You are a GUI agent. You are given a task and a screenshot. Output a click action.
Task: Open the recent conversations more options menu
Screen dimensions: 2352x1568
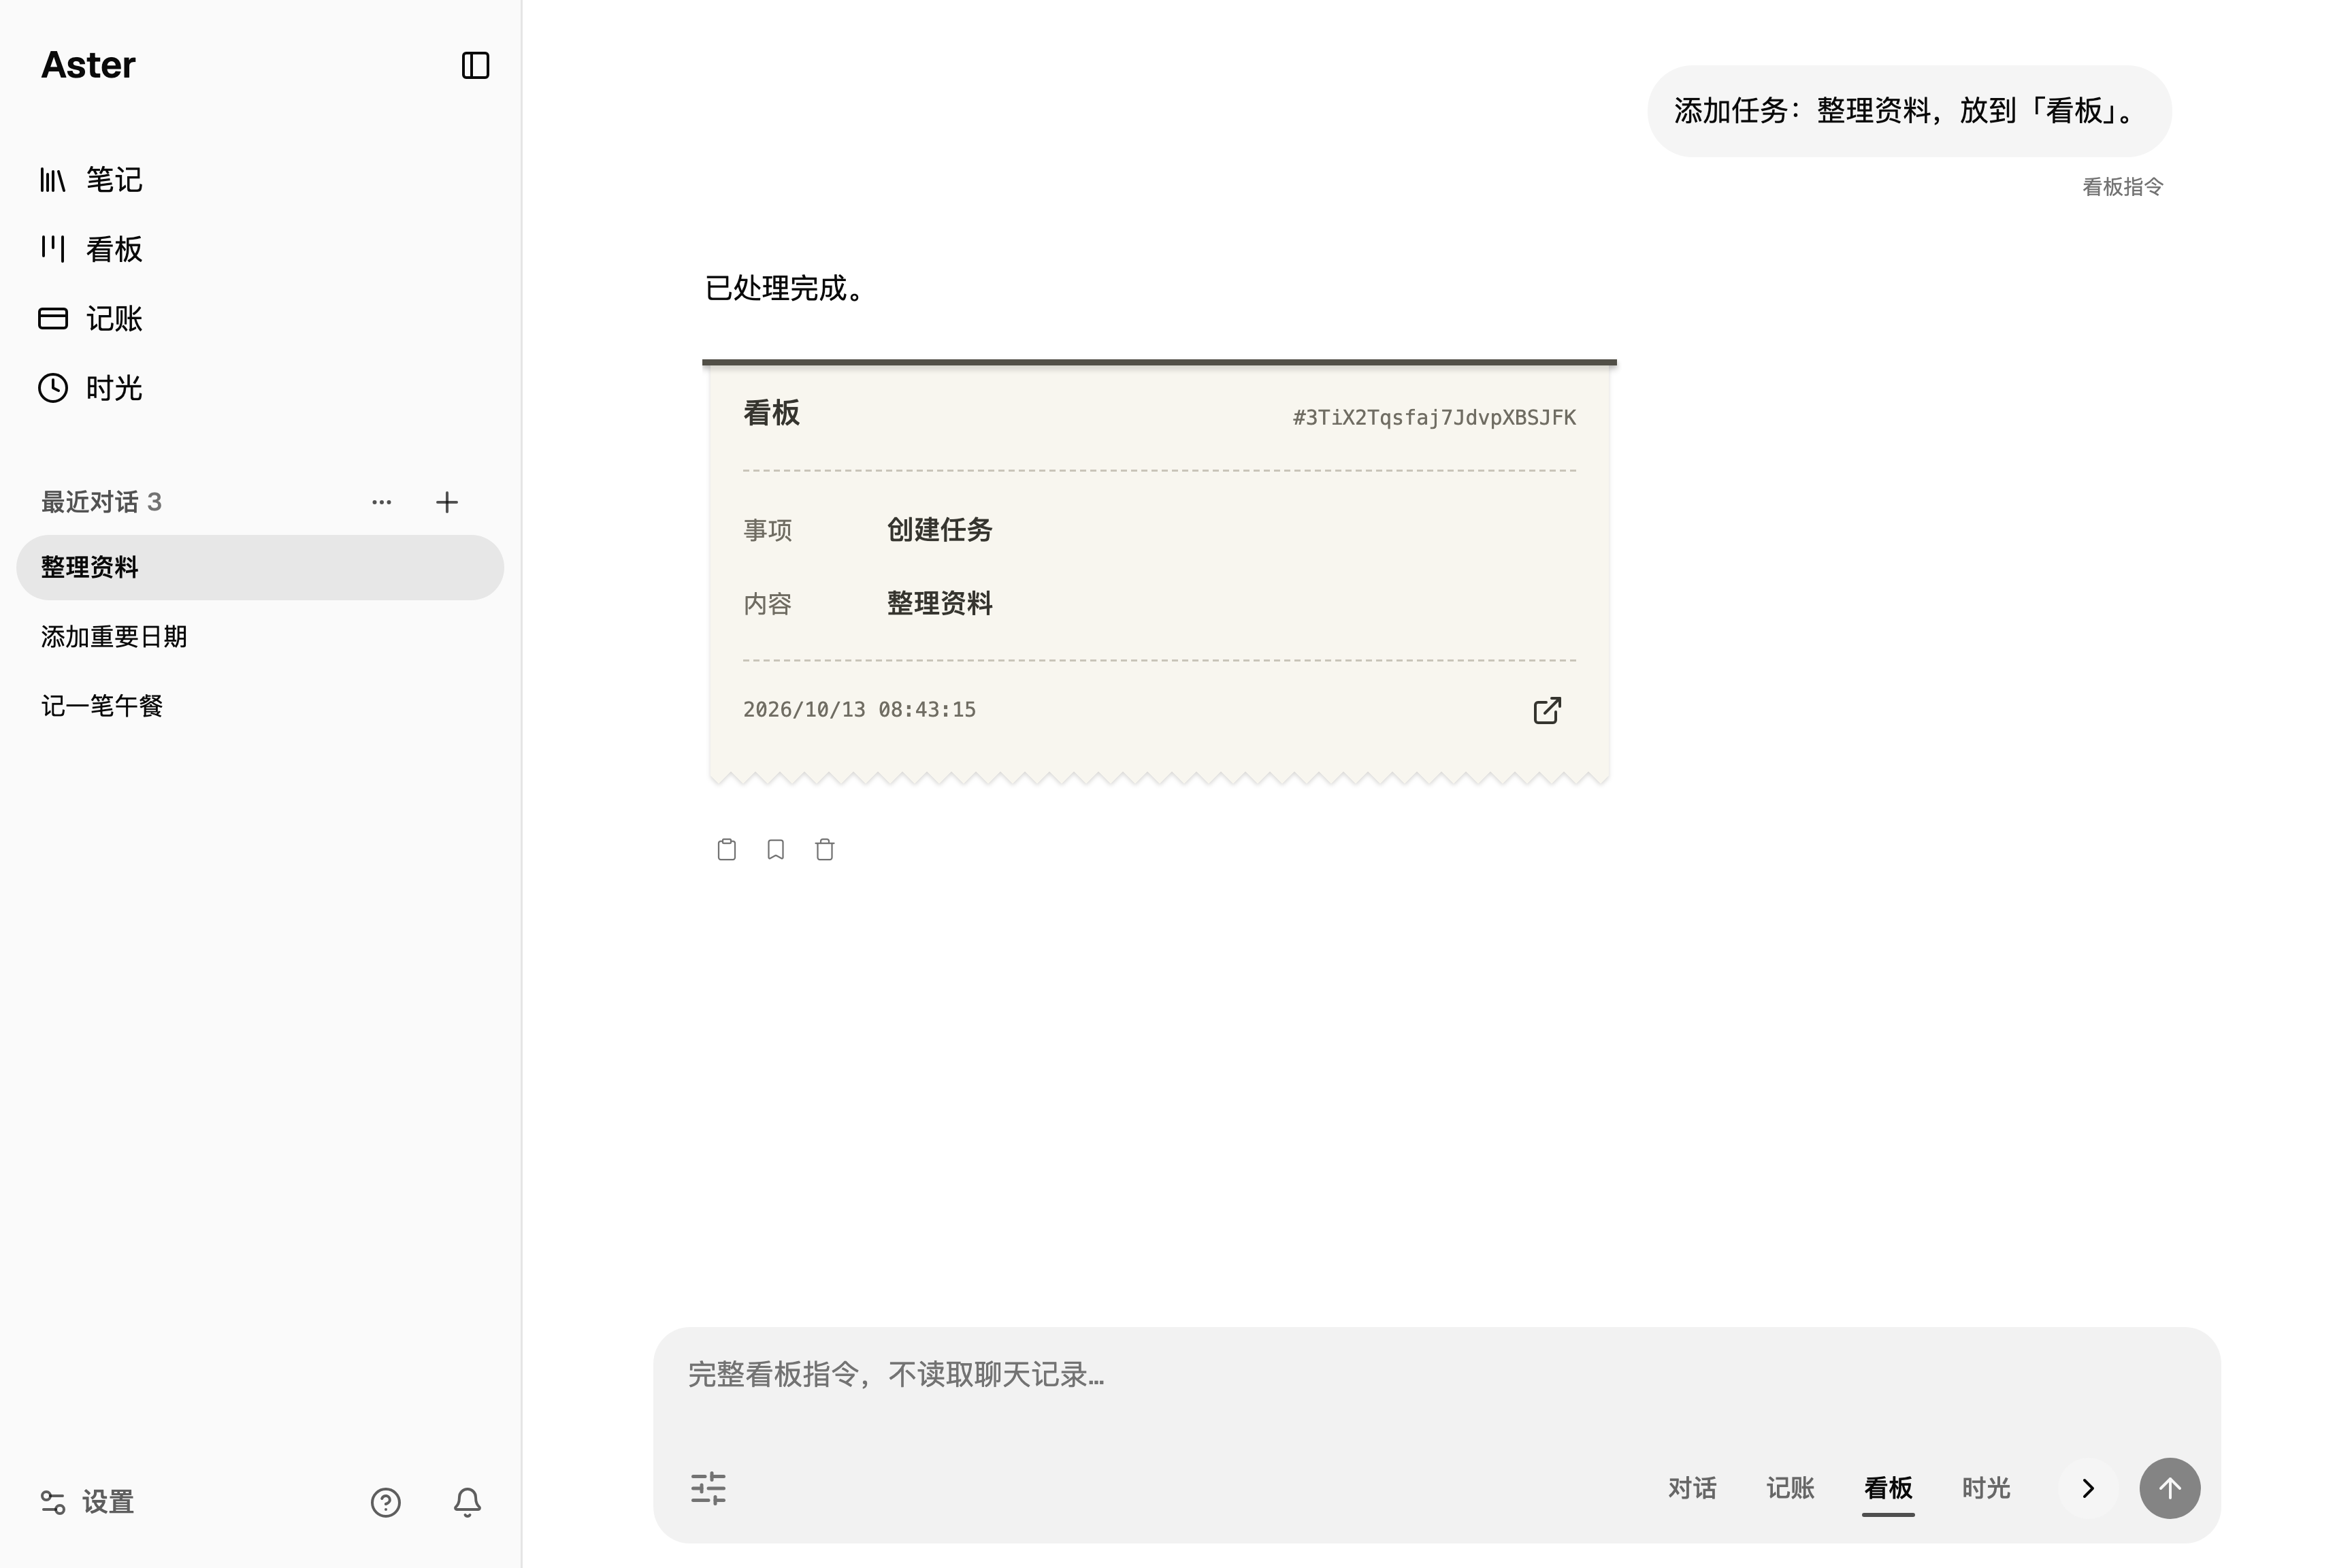coord(382,502)
